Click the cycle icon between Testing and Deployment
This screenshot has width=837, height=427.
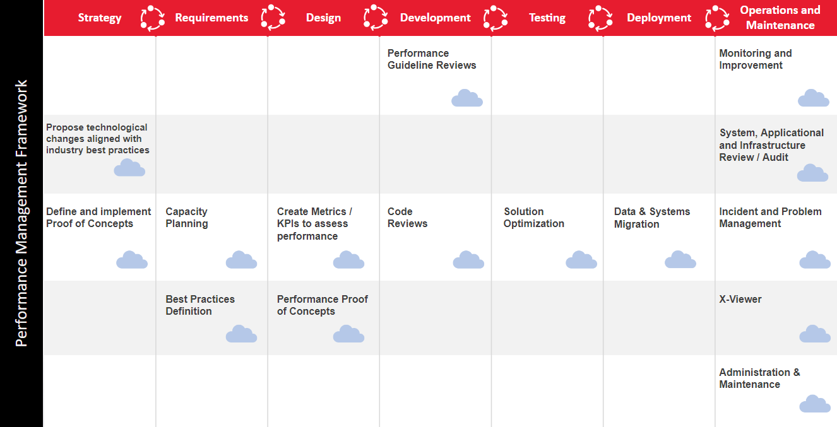click(600, 18)
